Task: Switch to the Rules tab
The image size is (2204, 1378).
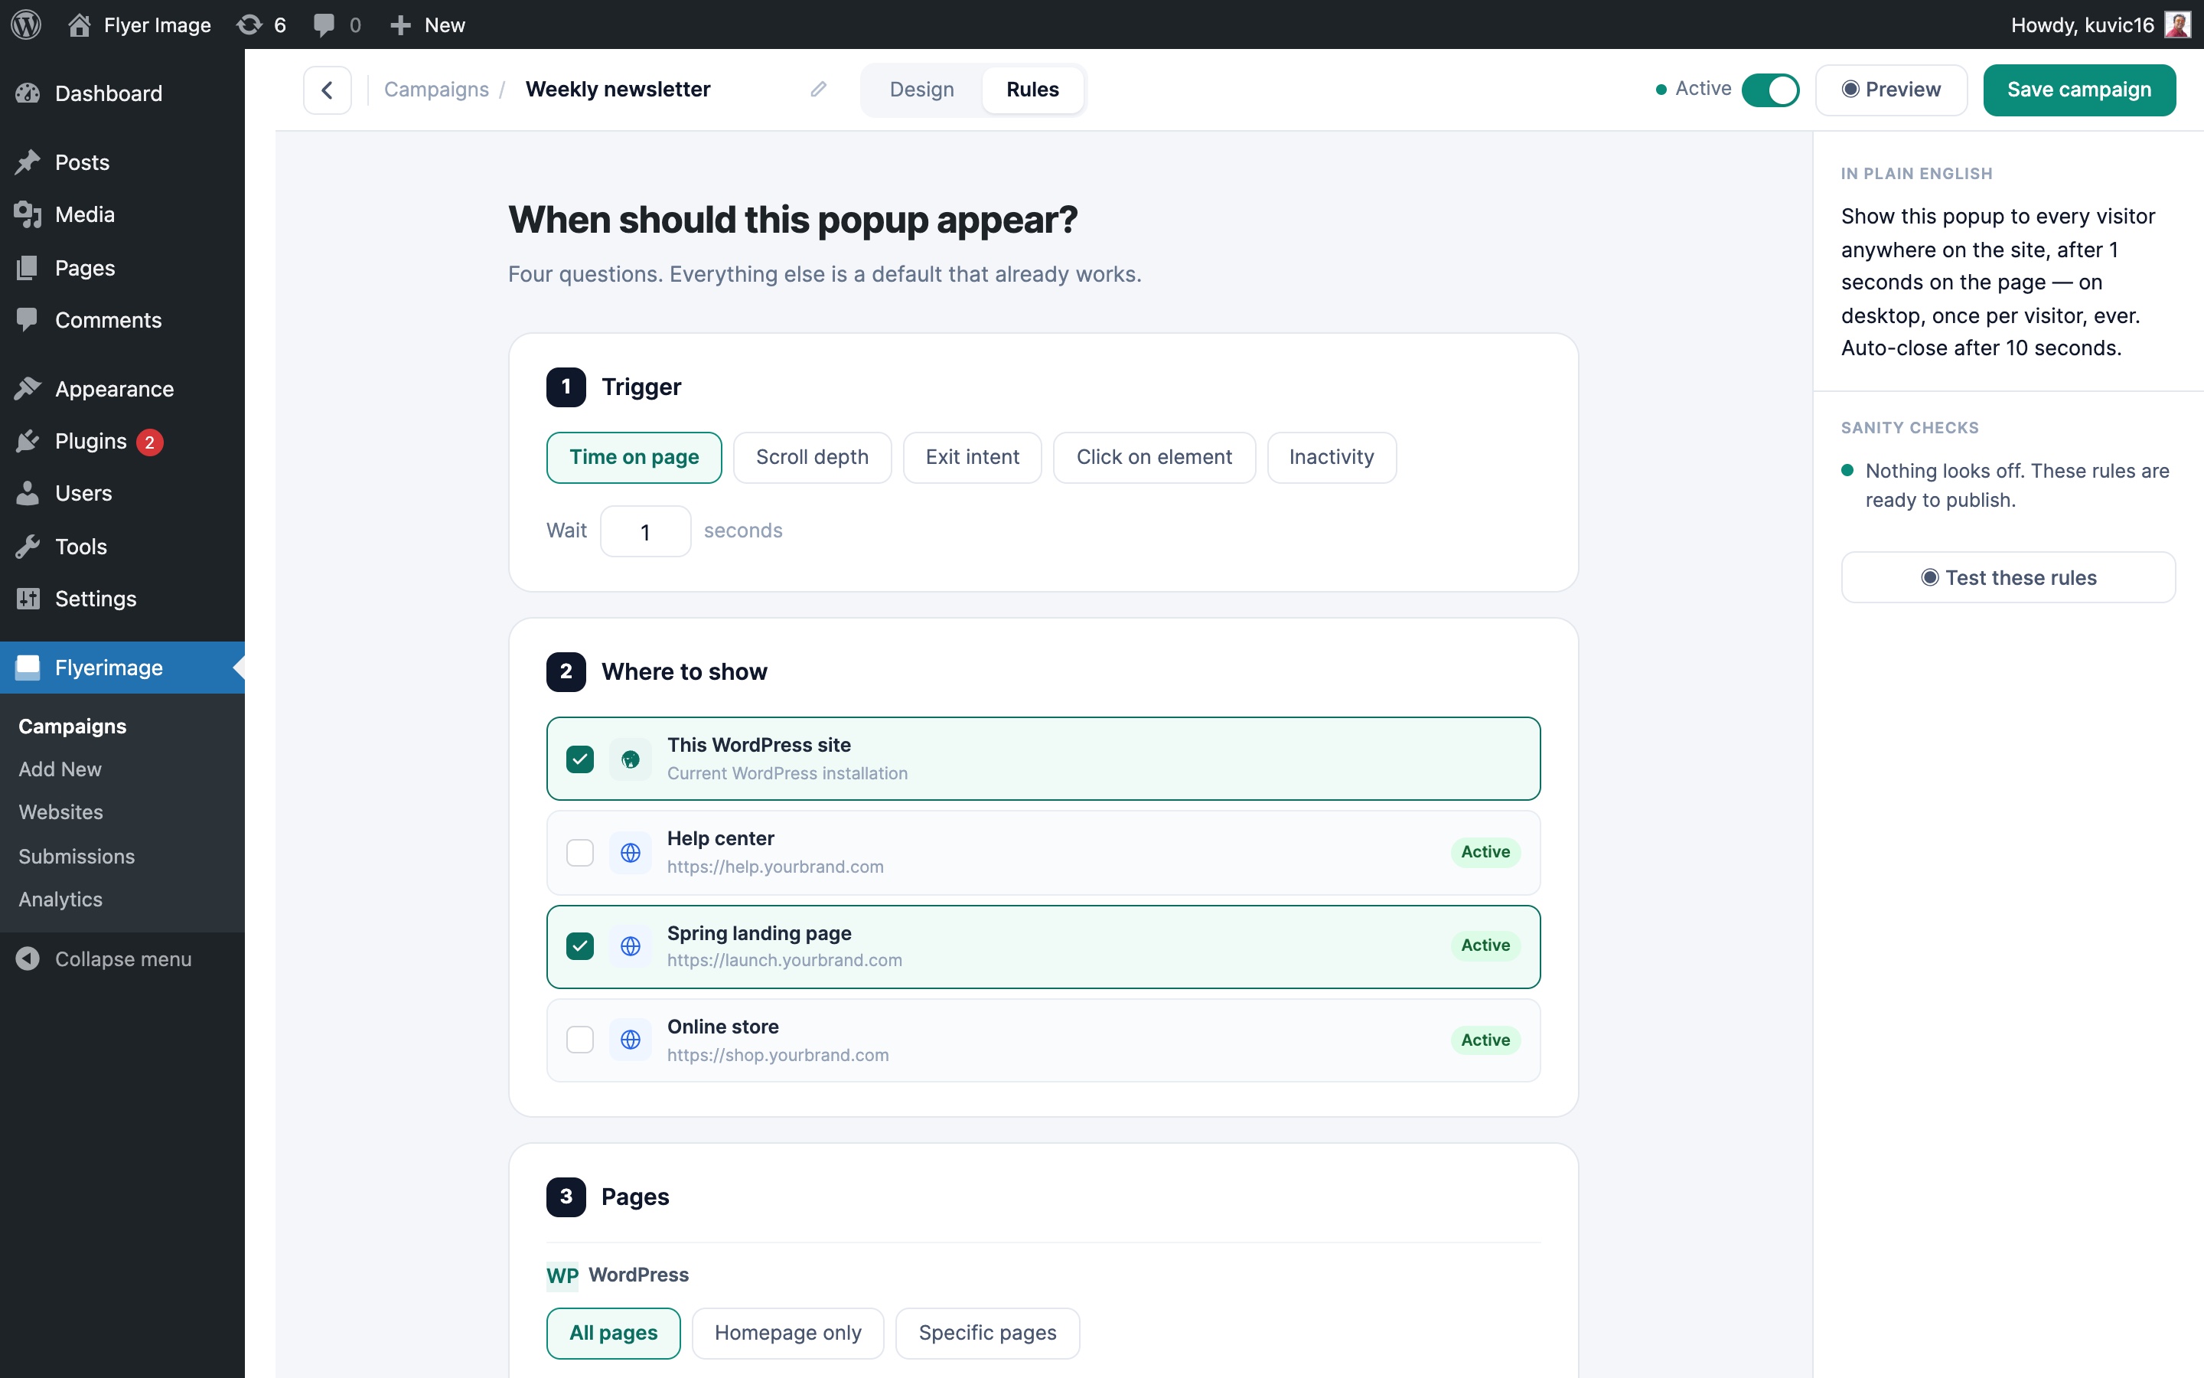Action: coord(1033,90)
